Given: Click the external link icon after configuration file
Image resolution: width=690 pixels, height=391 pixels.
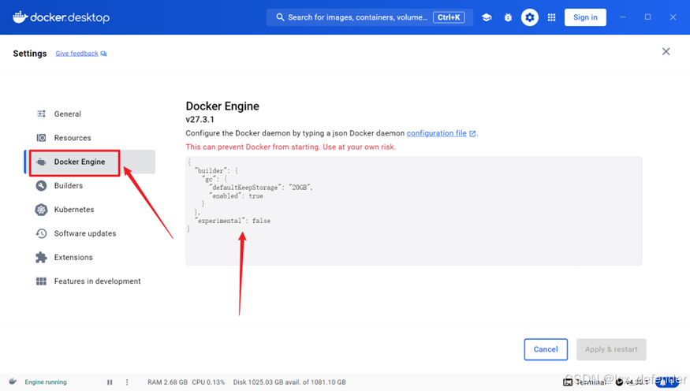Looking at the screenshot, I should [472, 134].
